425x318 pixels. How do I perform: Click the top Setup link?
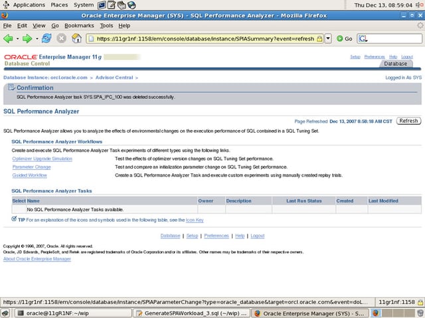(x=355, y=56)
